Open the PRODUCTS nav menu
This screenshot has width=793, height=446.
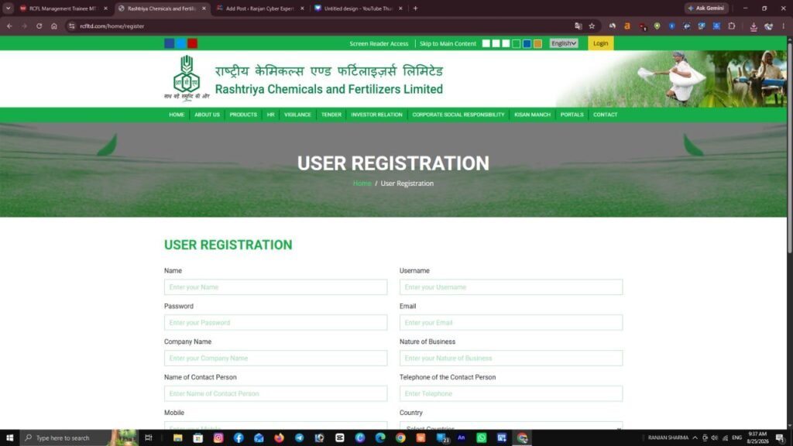click(x=243, y=115)
